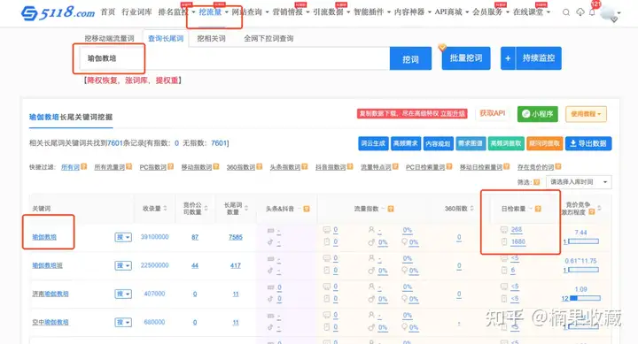Click help icon next to 360指数词 filter
Viewport: 638px width, 344px height.
[260, 166]
